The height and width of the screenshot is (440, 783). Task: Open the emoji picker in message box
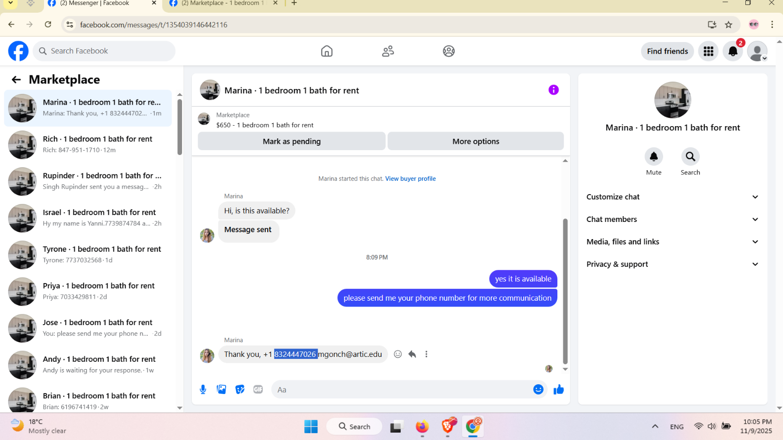tap(538, 390)
